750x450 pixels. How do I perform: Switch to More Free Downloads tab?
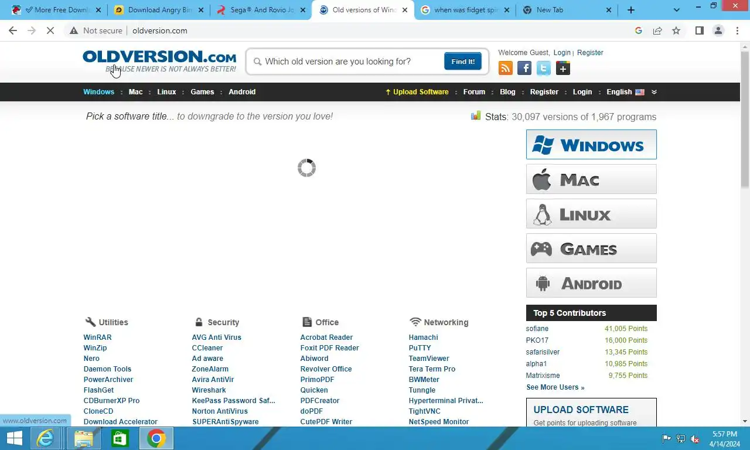pyautogui.click(x=57, y=10)
